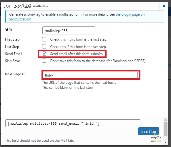Screen dimensions: 171x147
Task: Check the First Step checkbox
Action: [44, 39]
